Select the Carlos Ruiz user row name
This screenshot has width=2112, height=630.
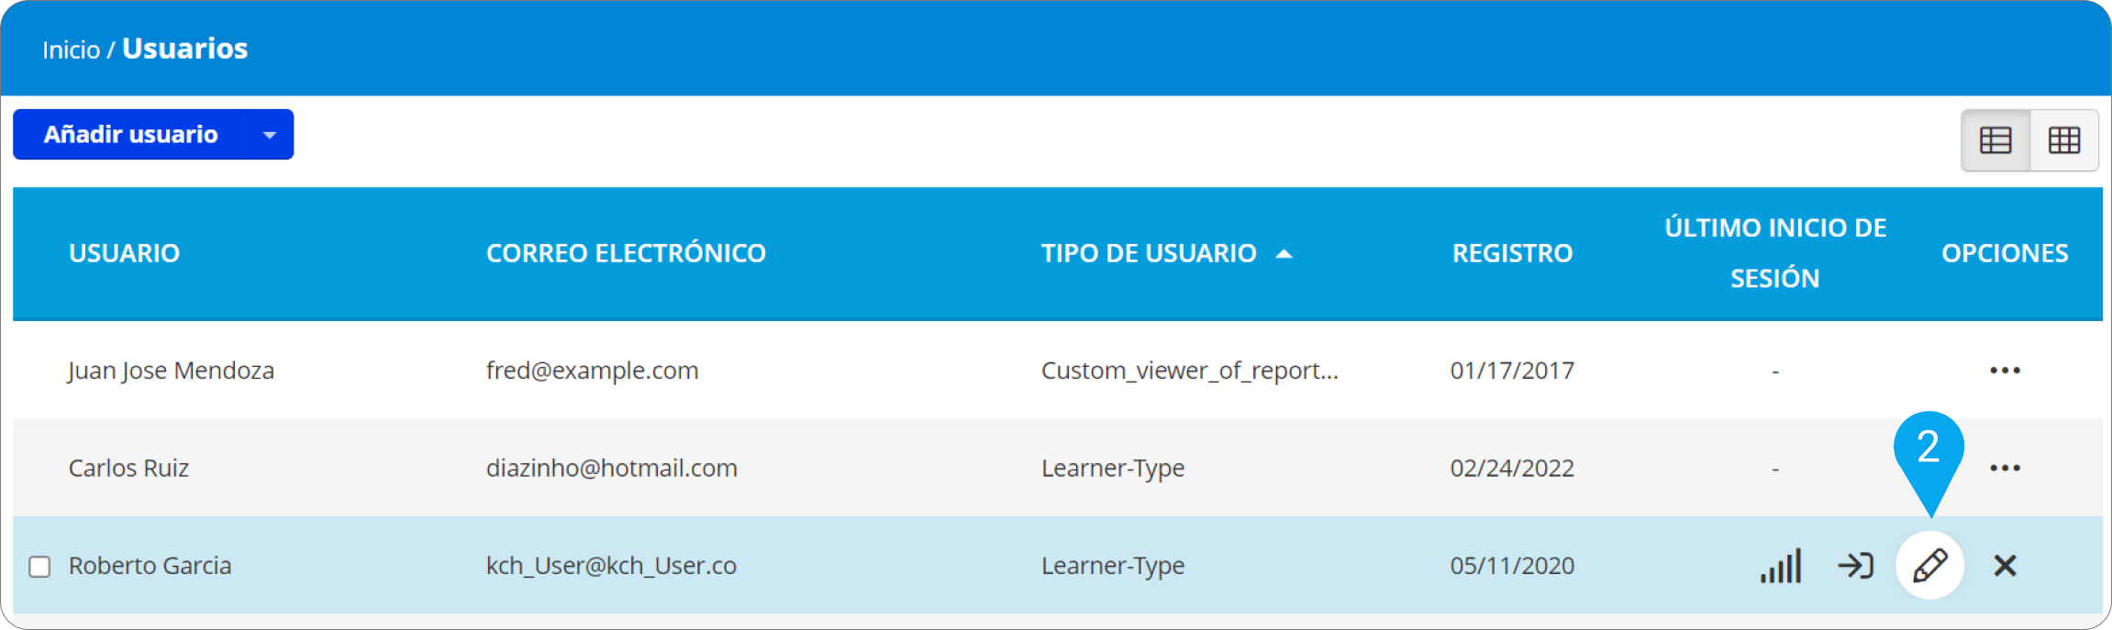click(x=128, y=468)
